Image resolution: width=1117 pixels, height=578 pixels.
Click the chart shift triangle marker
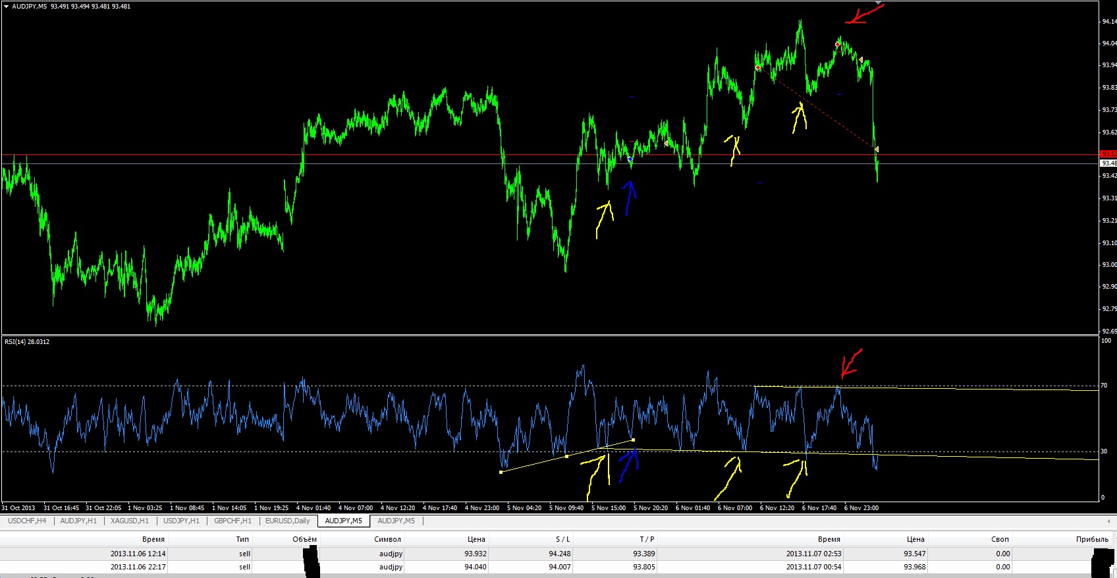point(878,3)
